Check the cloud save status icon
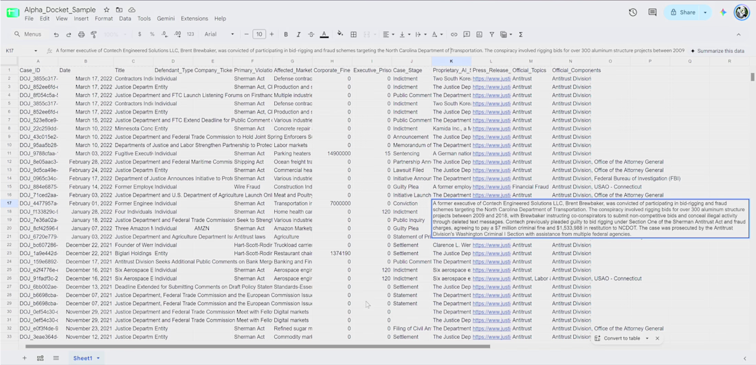The height and width of the screenshot is (365, 756). 132,10
